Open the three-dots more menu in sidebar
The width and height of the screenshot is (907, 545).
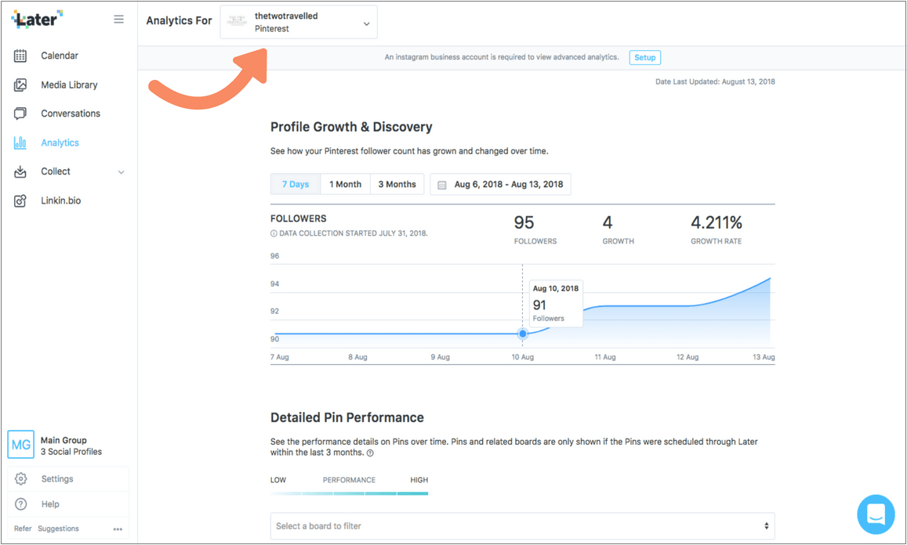click(118, 529)
